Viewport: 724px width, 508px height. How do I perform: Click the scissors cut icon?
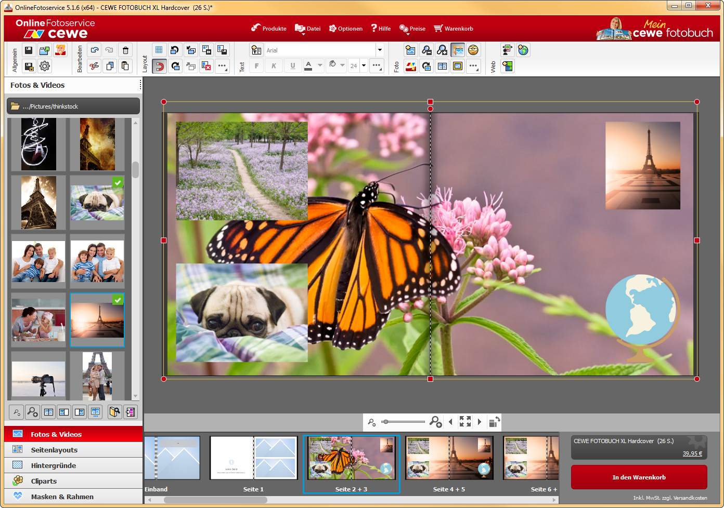coord(94,66)
